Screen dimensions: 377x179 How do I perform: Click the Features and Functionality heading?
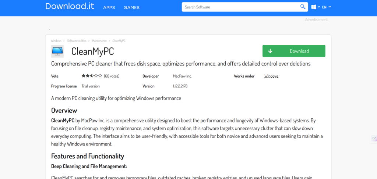(88, 156)
